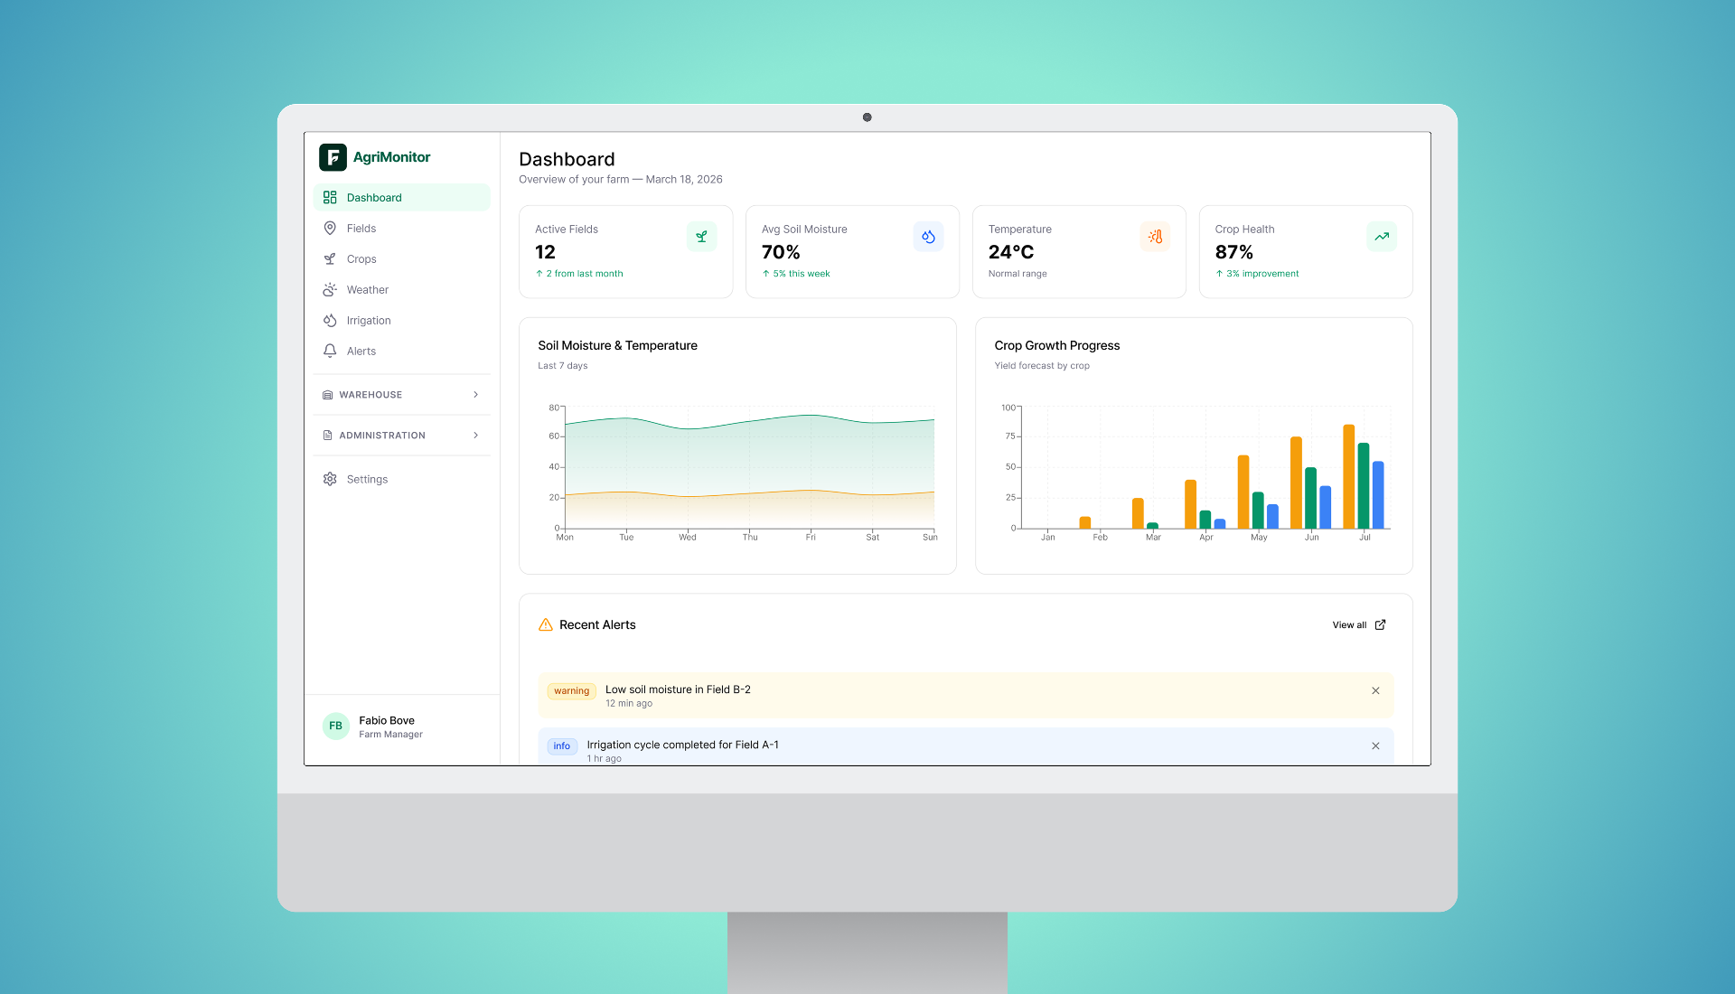This screenshot has height=994, width=1735.
Task: Click the 70% soil moisture value
Action: pos(781,253)
